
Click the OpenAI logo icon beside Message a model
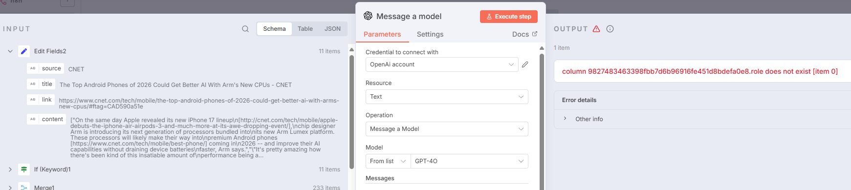click(368, 16)
